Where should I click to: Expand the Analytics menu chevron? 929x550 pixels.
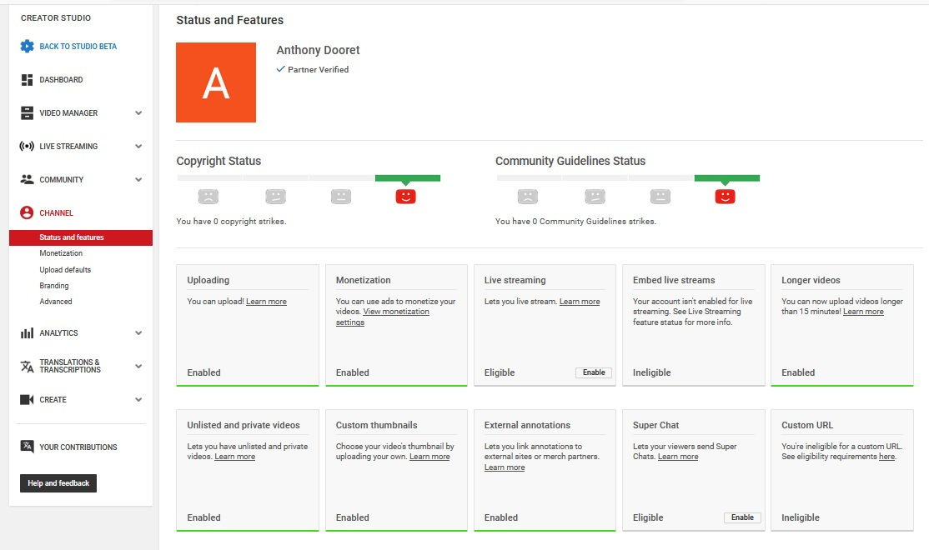point(138,333)
